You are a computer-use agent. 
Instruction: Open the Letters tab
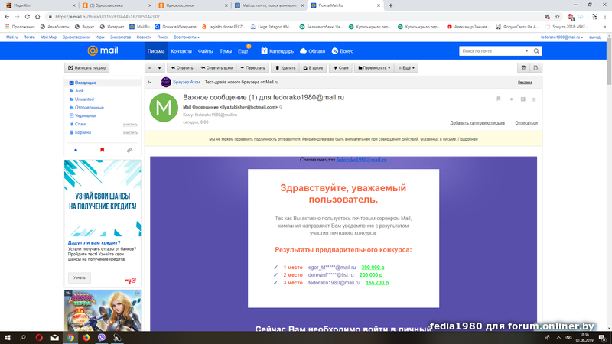156,51
